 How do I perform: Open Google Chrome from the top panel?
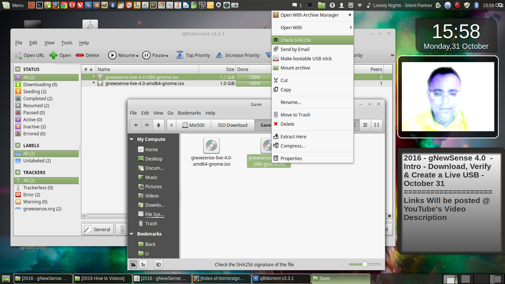coord(64,5)
